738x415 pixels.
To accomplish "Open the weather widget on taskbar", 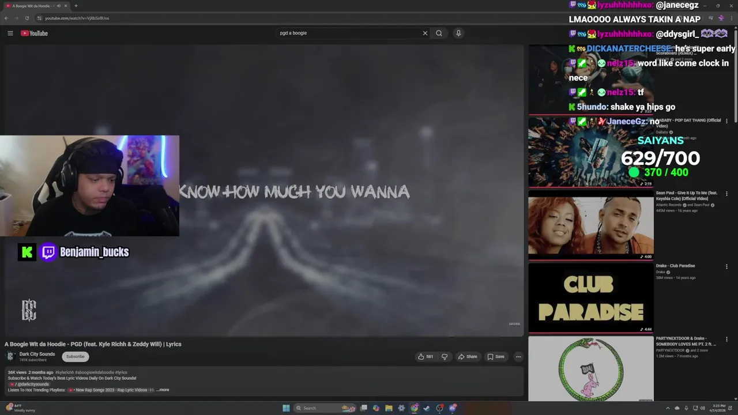I will point(21,408).
